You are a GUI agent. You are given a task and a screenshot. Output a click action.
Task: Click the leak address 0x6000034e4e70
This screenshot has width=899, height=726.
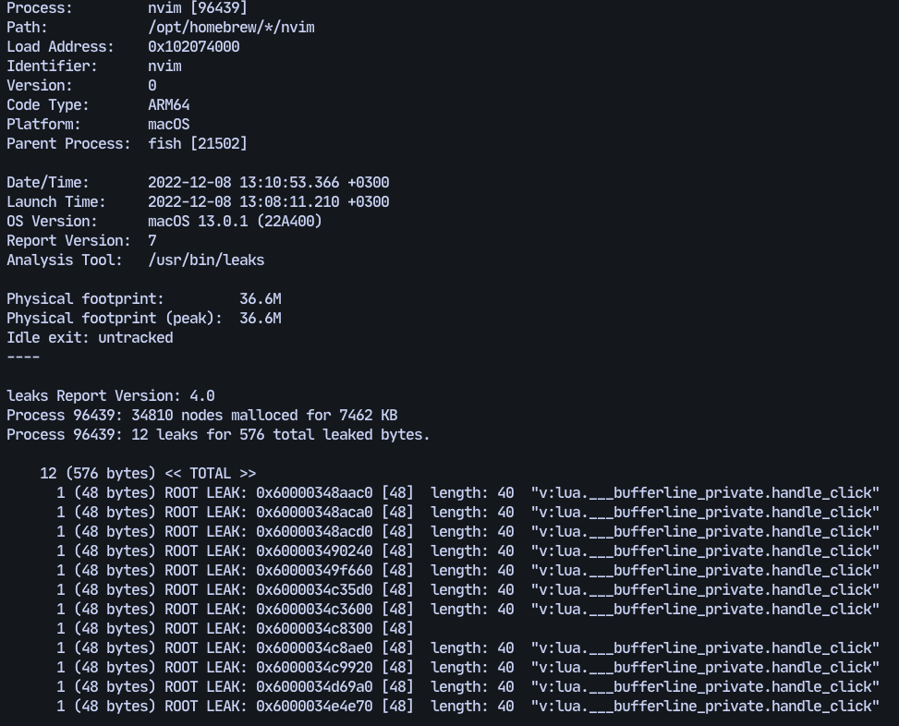(314, 707)
